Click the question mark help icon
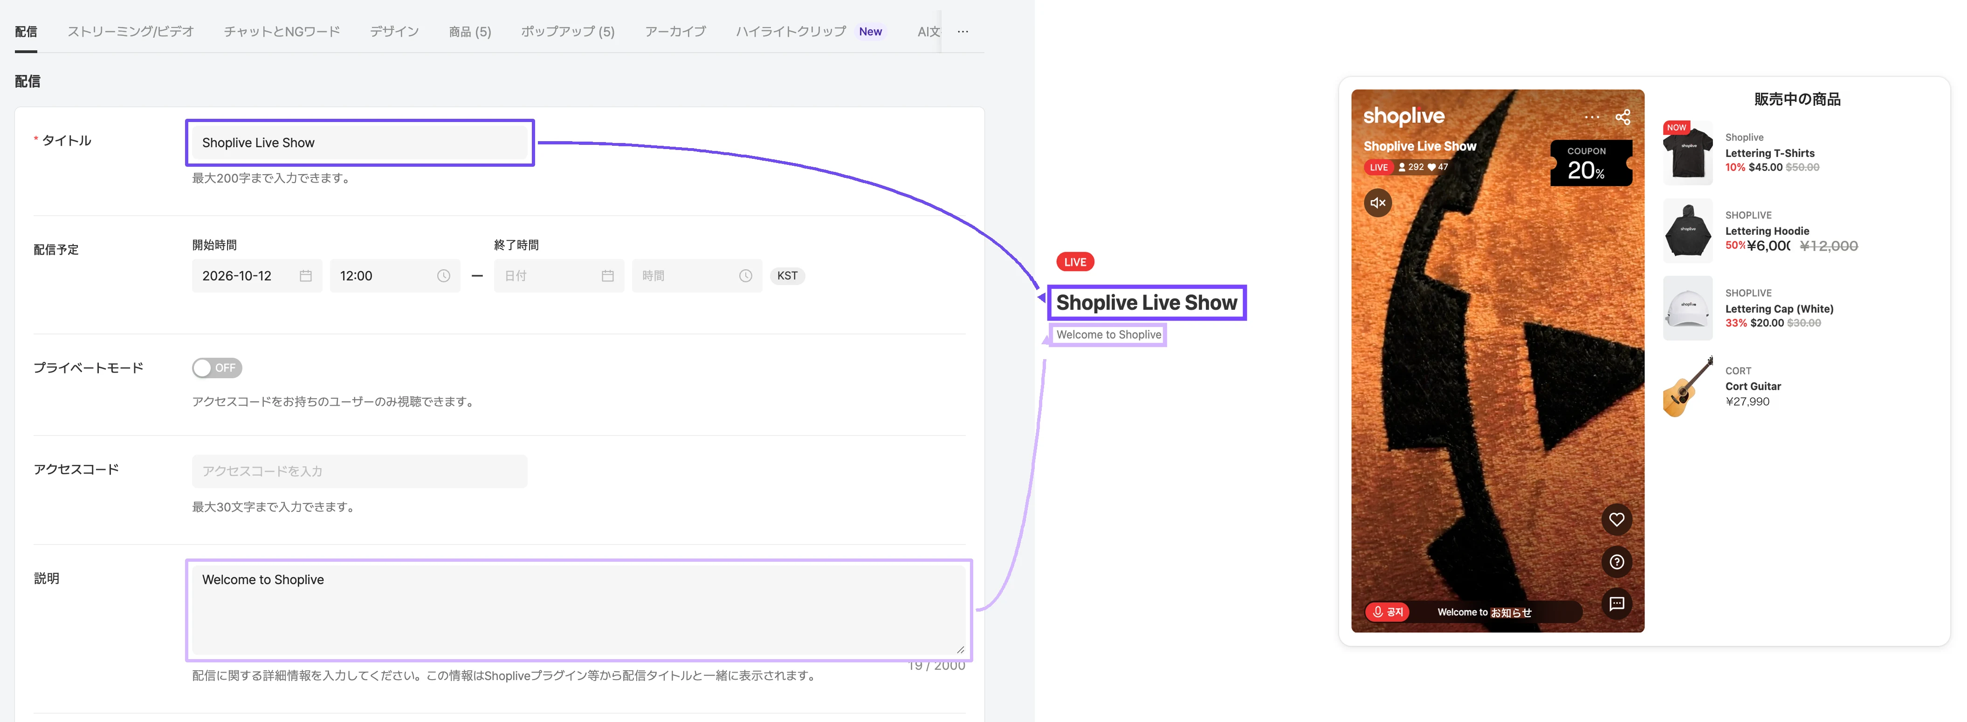The height and width of the screenshot is (722, 1967). [1616, 562]
